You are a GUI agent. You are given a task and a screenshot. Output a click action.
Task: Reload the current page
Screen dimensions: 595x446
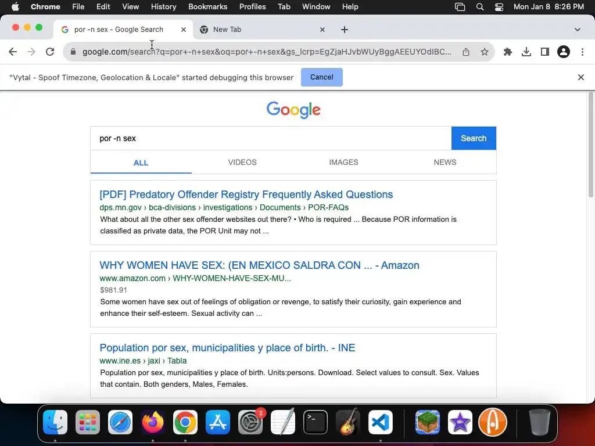coord(50,52)
